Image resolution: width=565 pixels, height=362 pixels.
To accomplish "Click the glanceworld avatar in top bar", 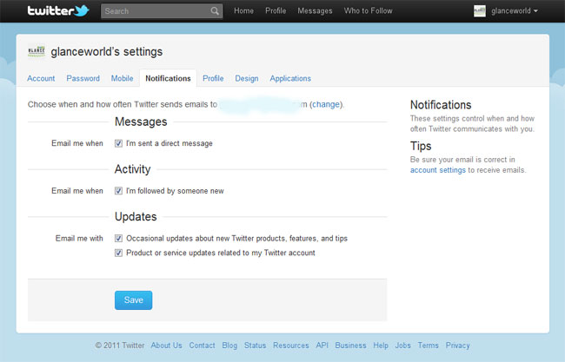I will click(479, 10).
